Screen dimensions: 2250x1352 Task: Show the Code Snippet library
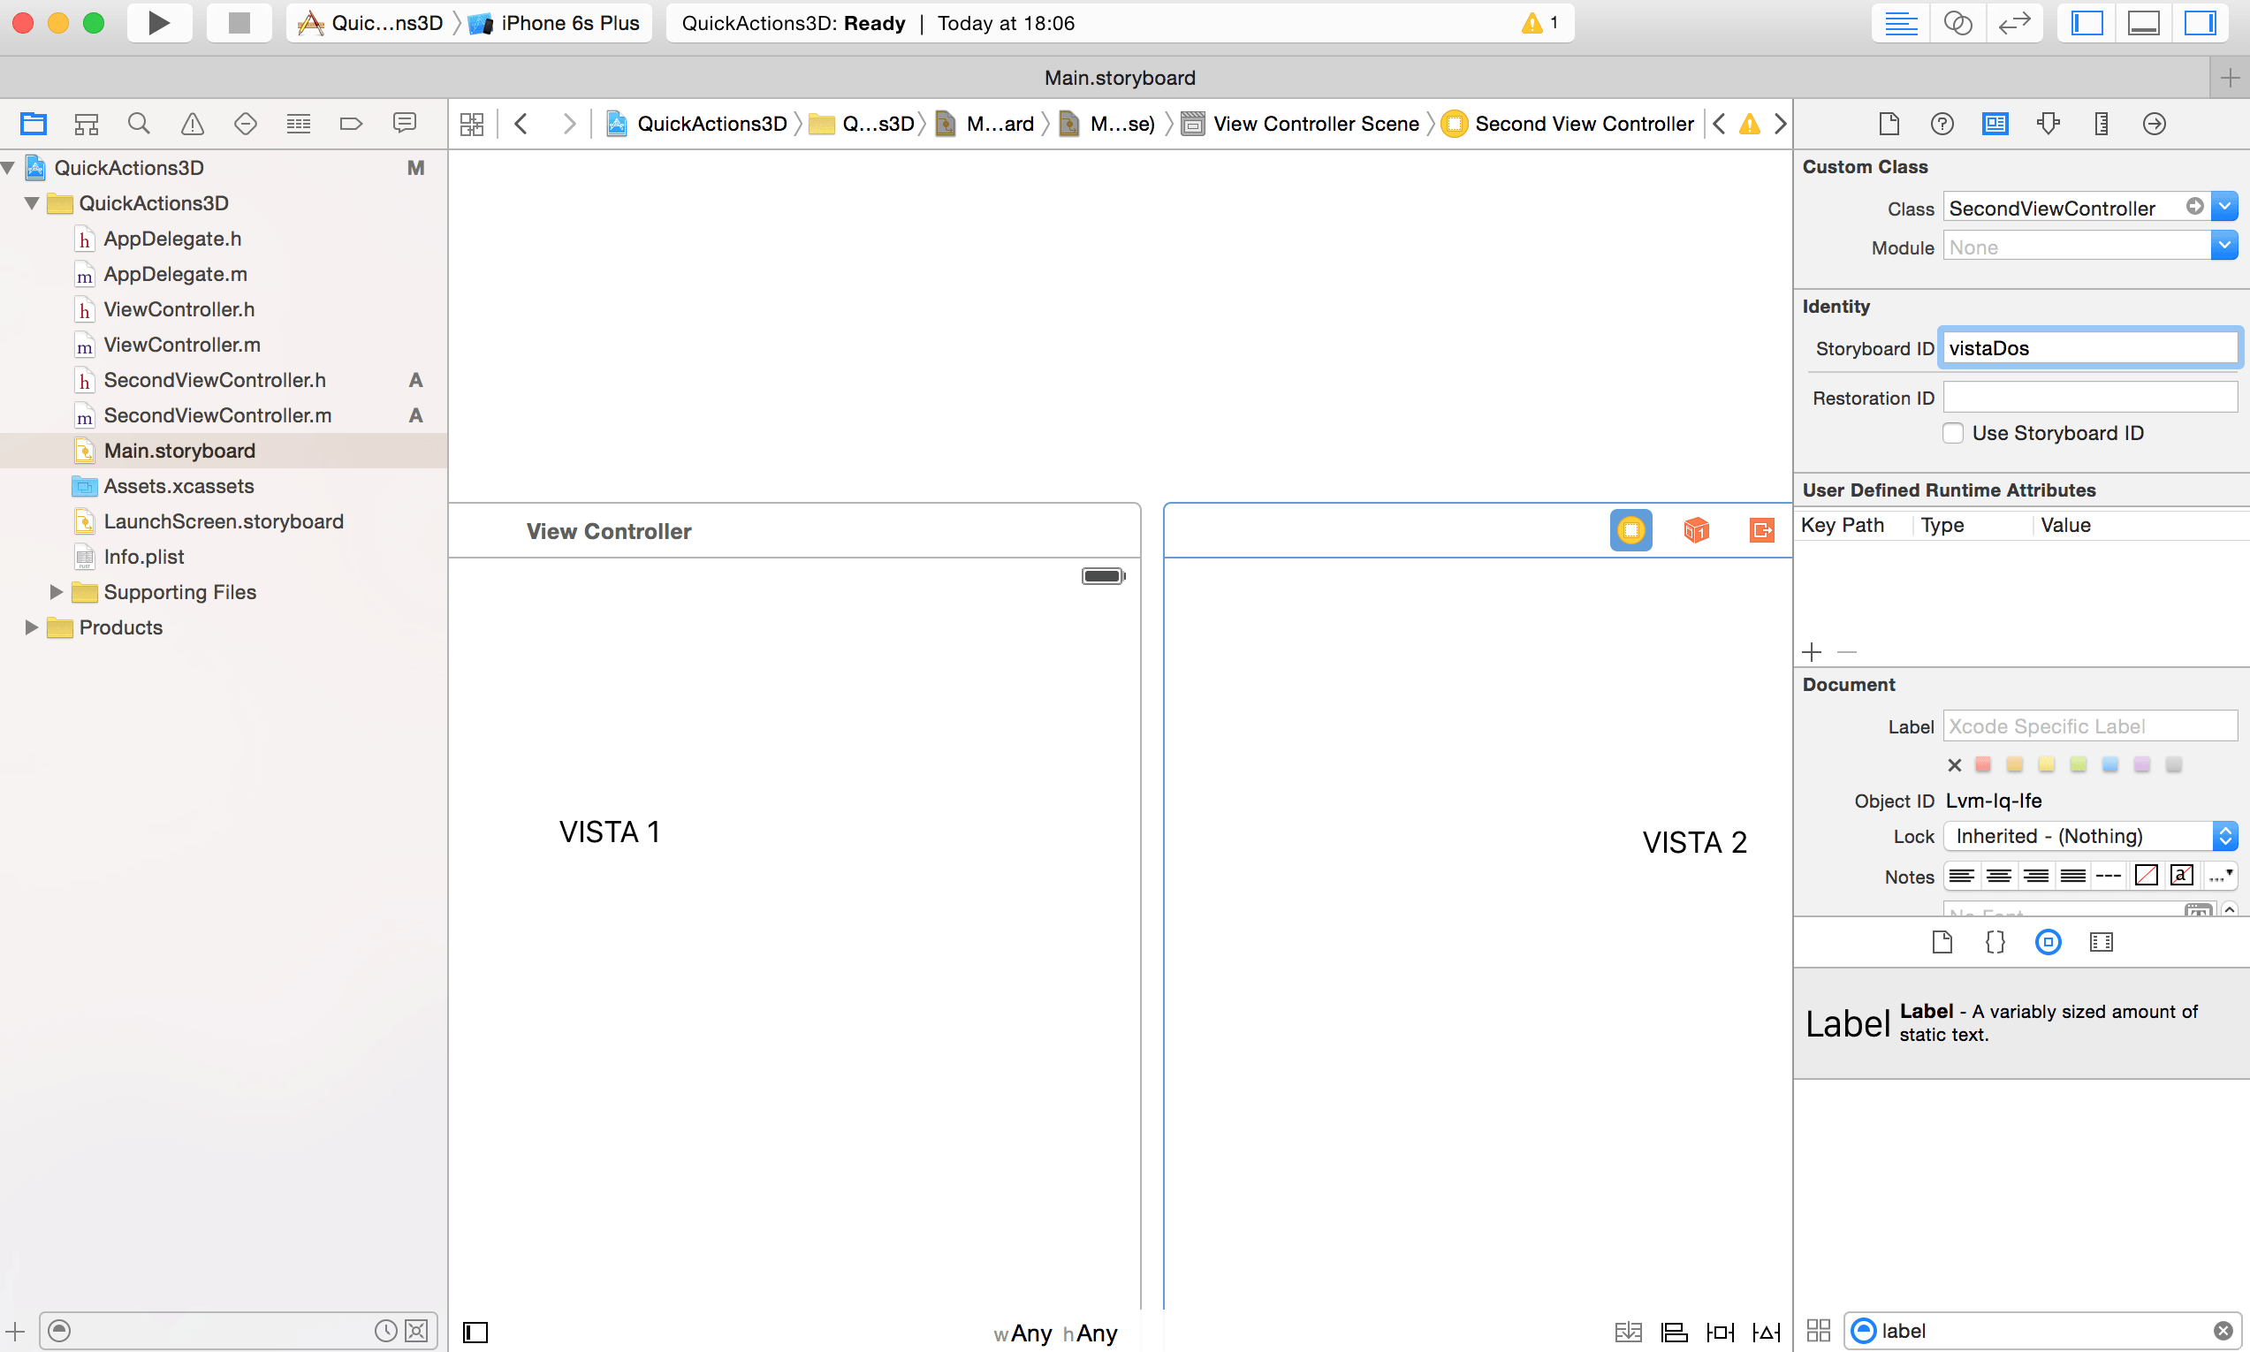click(1995, 942)
